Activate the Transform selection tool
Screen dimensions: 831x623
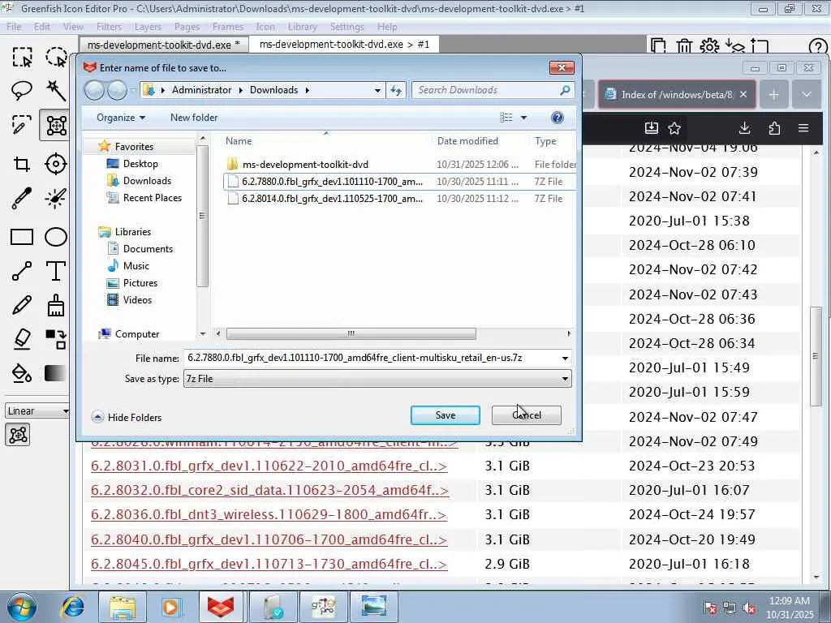[x=56, y=126]
